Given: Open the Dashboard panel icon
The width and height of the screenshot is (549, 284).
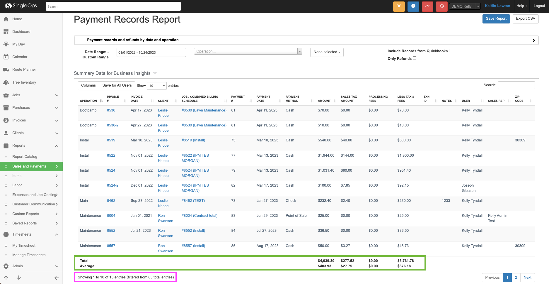Looking at the screenshot, I should (6, 31).
